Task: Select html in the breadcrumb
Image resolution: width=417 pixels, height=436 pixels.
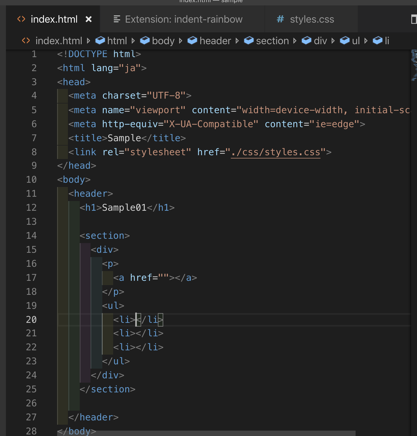Action: pos(117,41)
